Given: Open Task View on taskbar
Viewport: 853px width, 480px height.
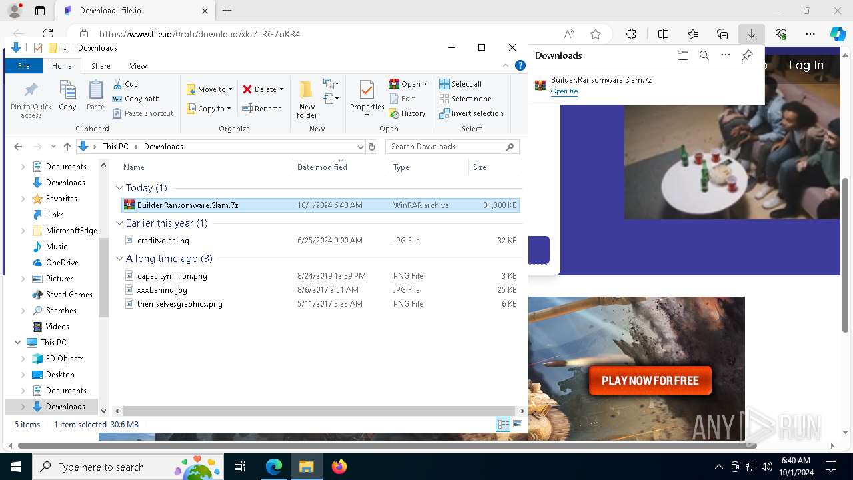Looking at the screenshot, I should click(x=240, y=467).
